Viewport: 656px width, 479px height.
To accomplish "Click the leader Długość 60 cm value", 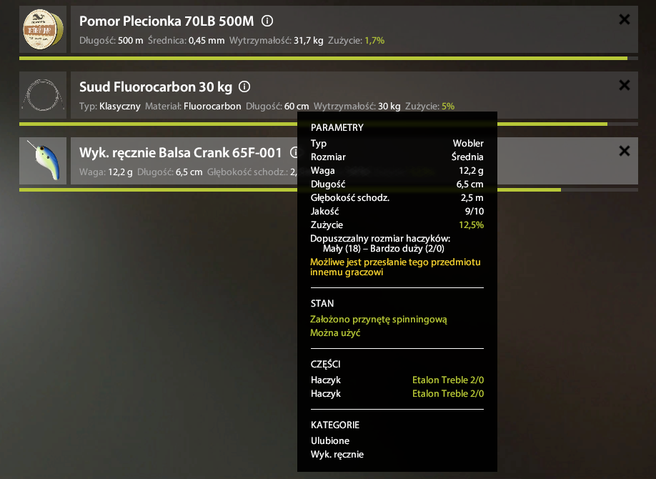I will (x=297, y=107).
